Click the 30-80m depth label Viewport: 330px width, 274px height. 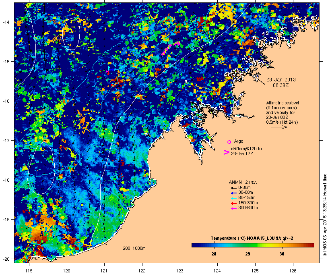(245, 193)
